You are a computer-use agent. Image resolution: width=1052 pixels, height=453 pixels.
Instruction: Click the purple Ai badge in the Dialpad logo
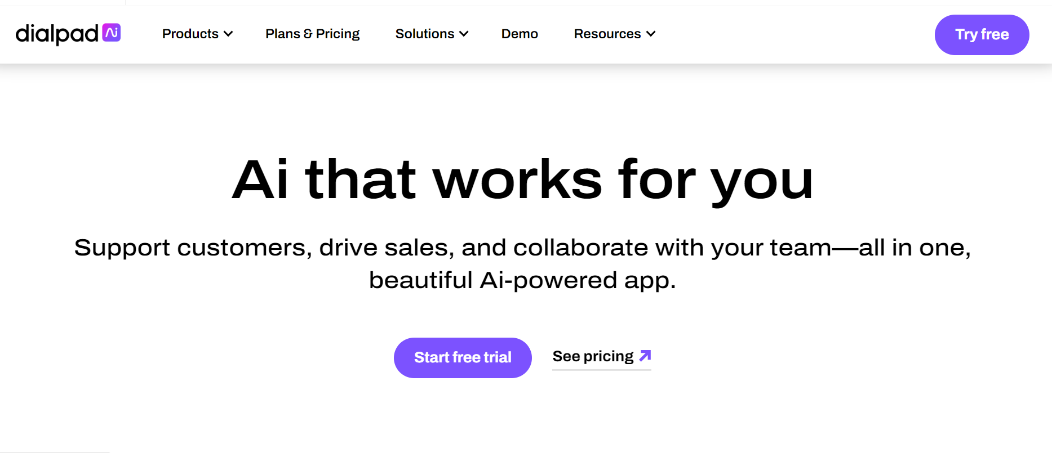112,33
